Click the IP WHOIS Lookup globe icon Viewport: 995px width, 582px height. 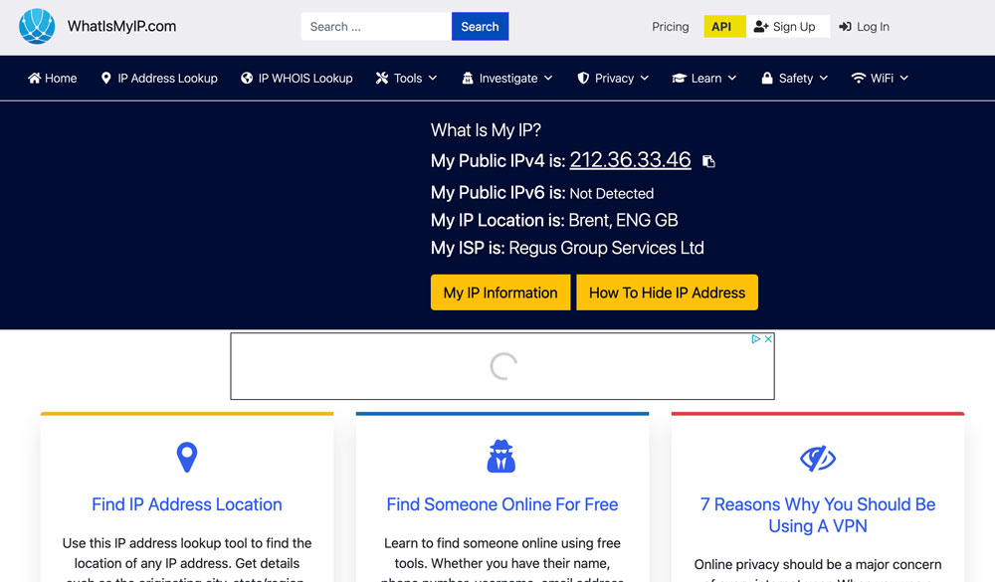pos(247,78)
